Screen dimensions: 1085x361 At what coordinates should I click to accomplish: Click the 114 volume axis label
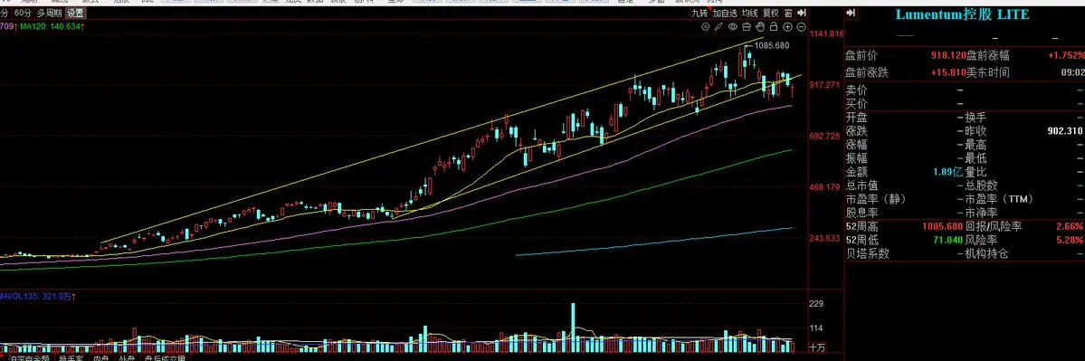tap(817, 328)
